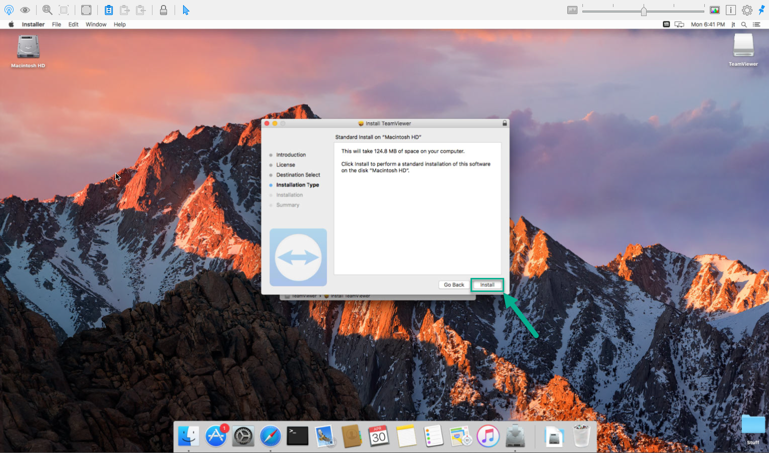769x453 pixels.
Task: Select the Destination Select step
Action: click(x=298, y=175)
